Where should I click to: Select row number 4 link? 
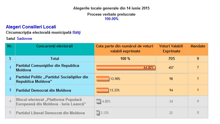point(10,101)
